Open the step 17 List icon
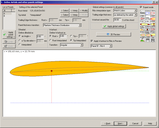Viewport: 159px width, 128px height. [148, 39]
